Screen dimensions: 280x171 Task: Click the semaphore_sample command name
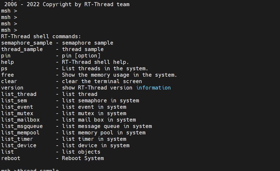point(27,43)
